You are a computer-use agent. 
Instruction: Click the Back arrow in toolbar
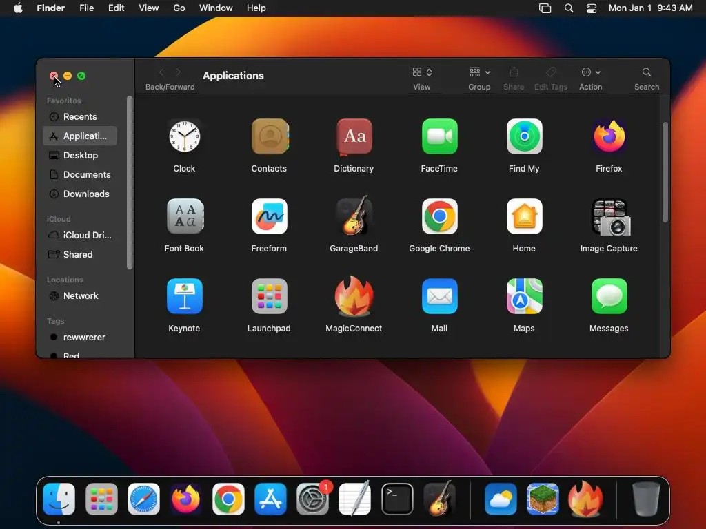click(x=161, y=72)
